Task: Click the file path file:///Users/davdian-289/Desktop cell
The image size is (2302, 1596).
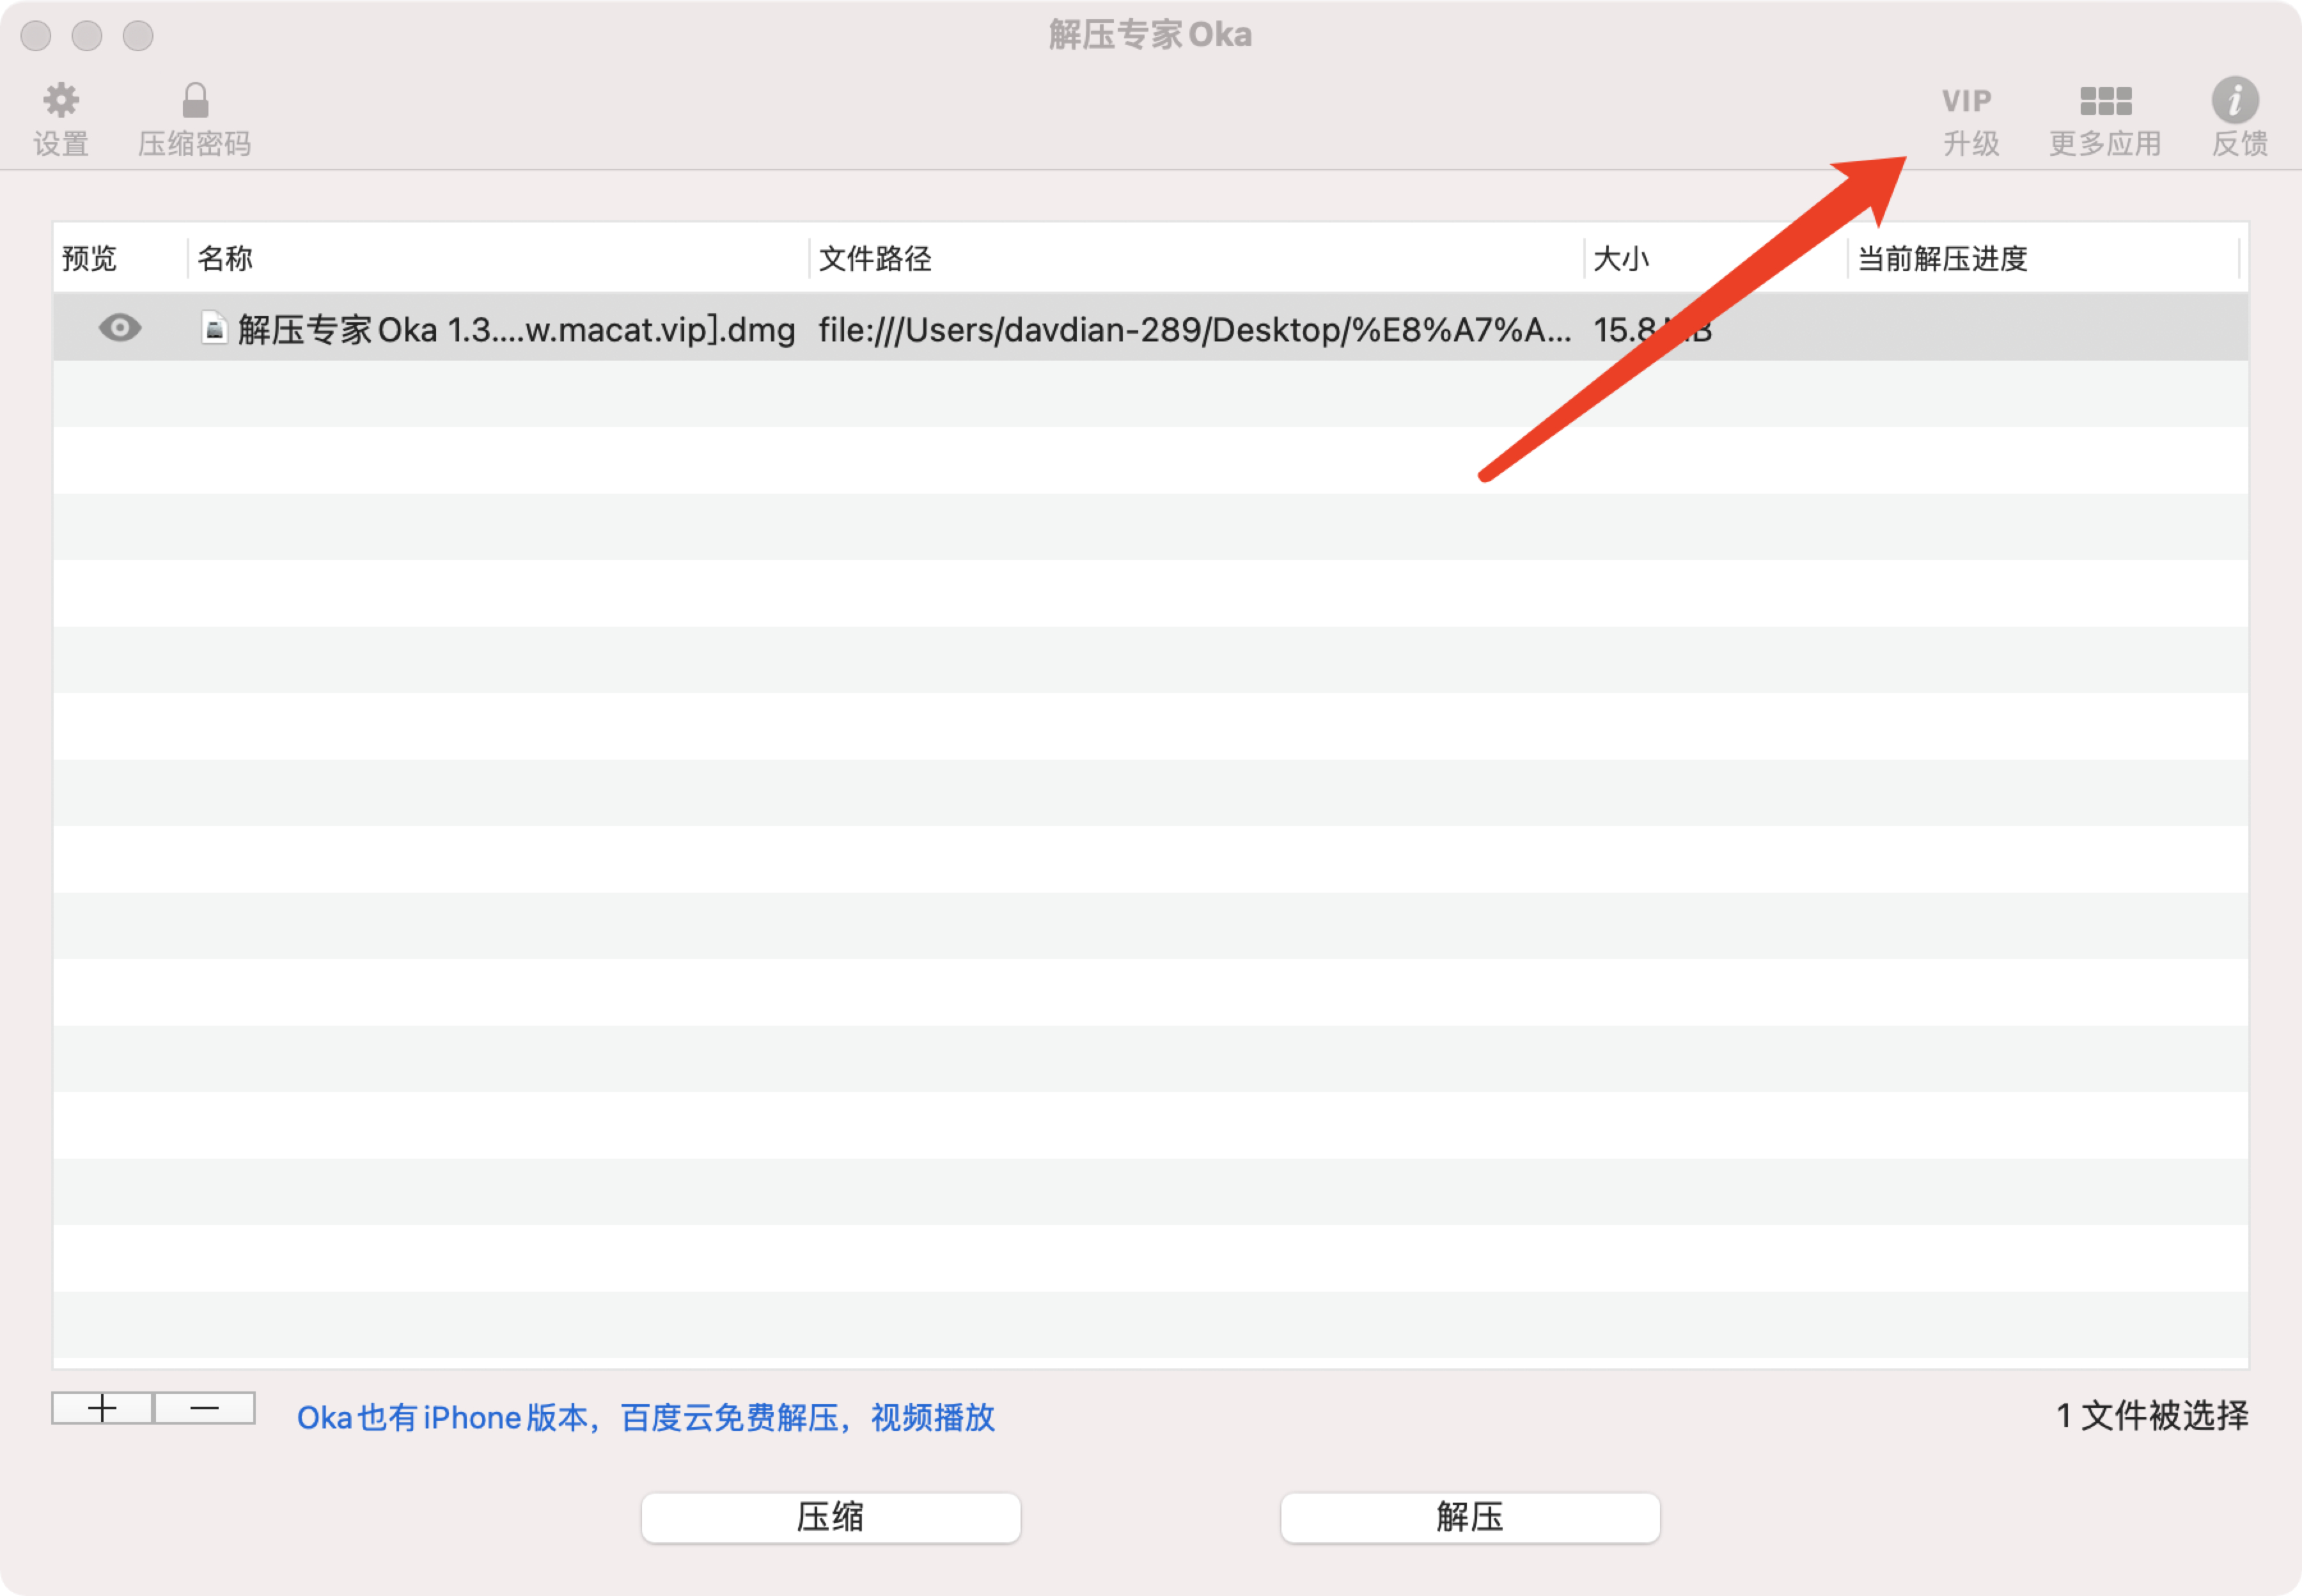Action: pyautogui.click(x=1194, y=329)
